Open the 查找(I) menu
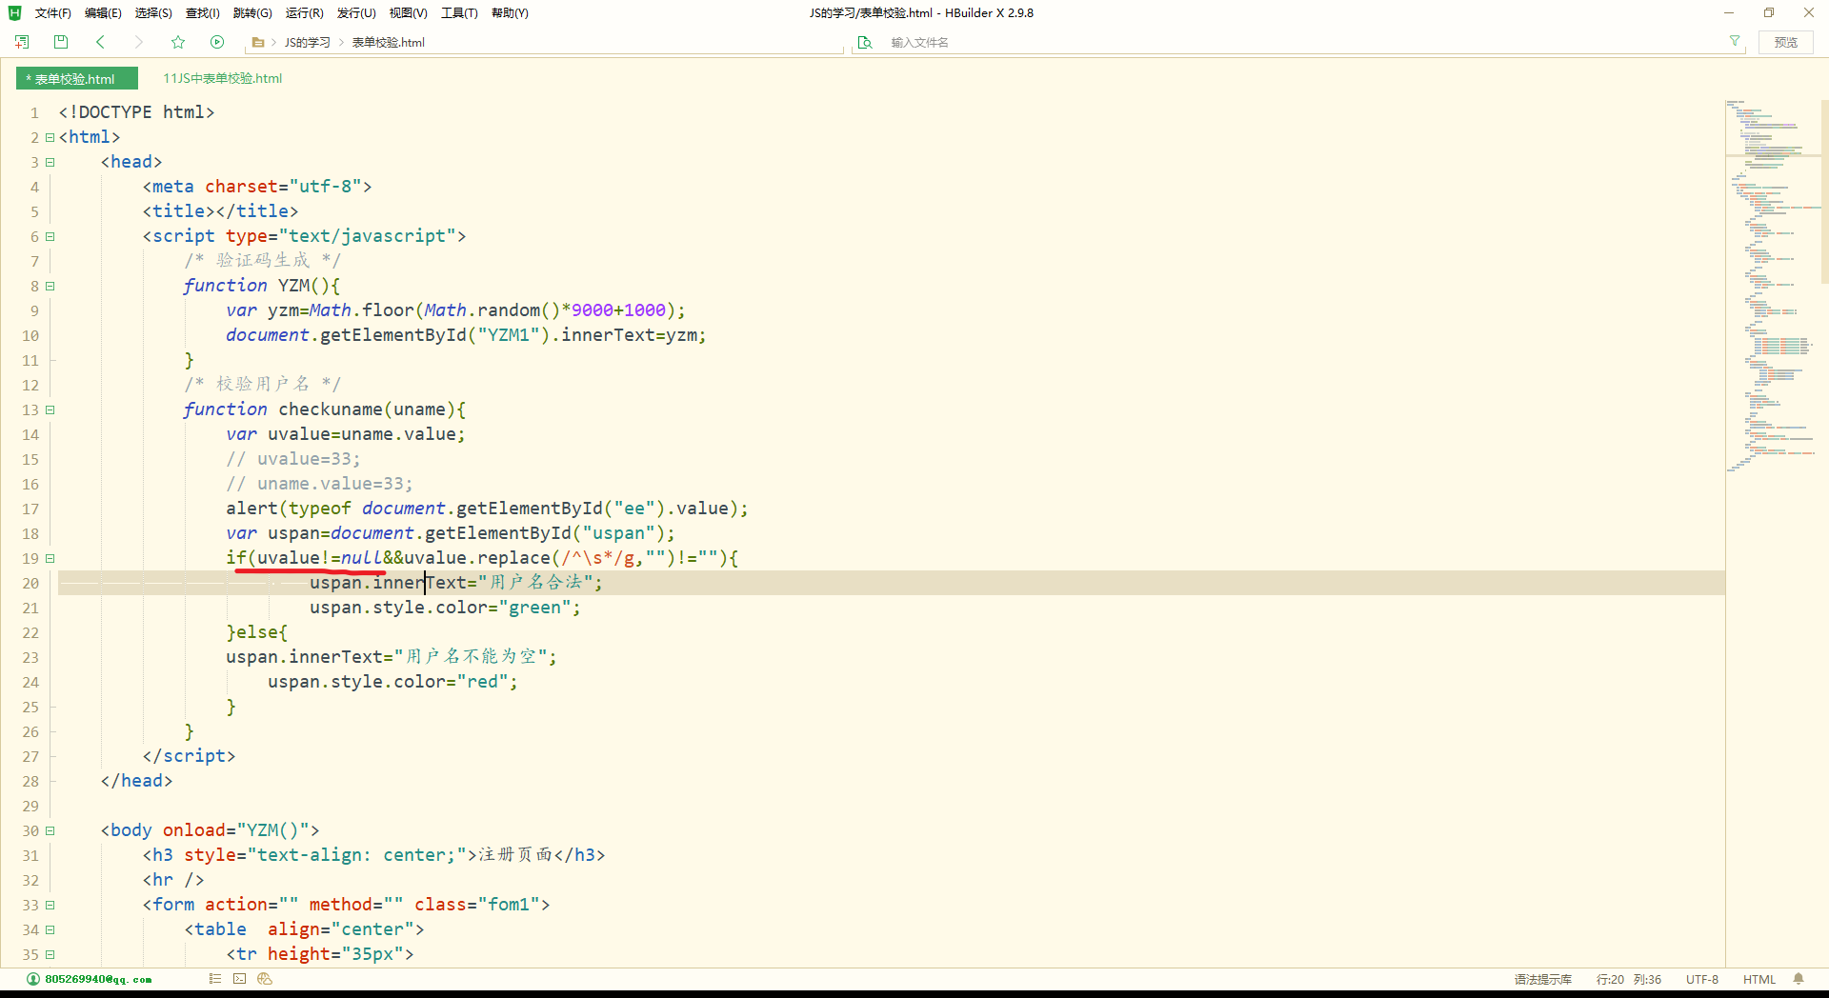Viewport: 1829px width, 998px height. click(202, 13)
